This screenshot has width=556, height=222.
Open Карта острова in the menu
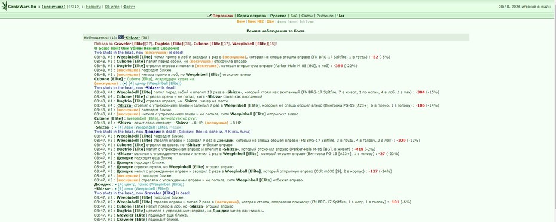click(252, 16)
